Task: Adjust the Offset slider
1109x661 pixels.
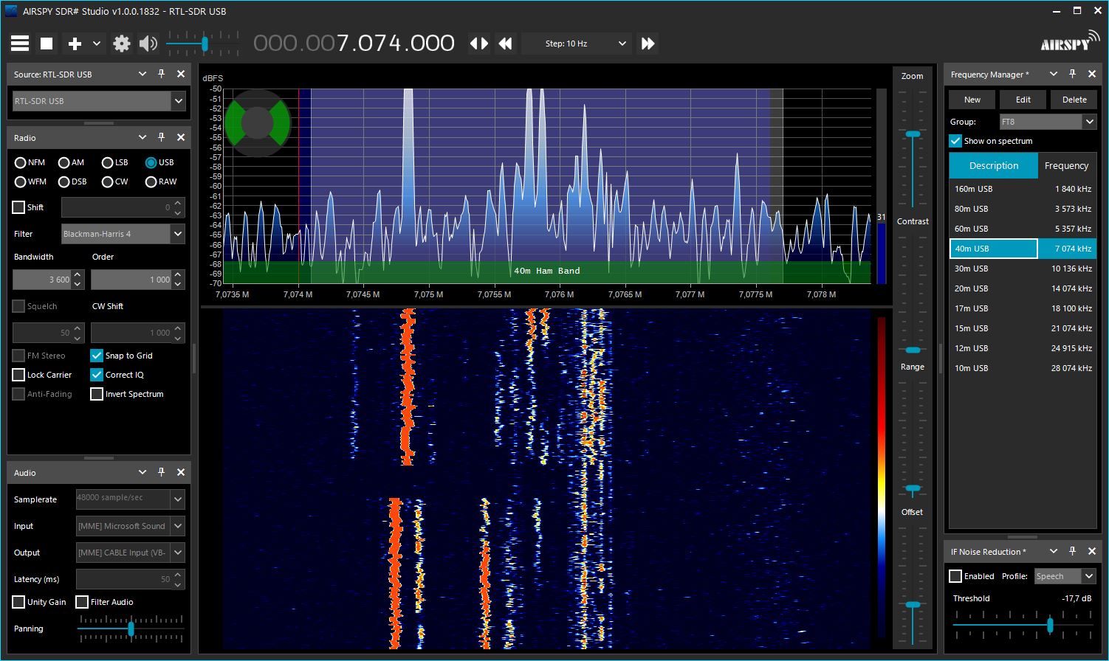Action: 913,605
